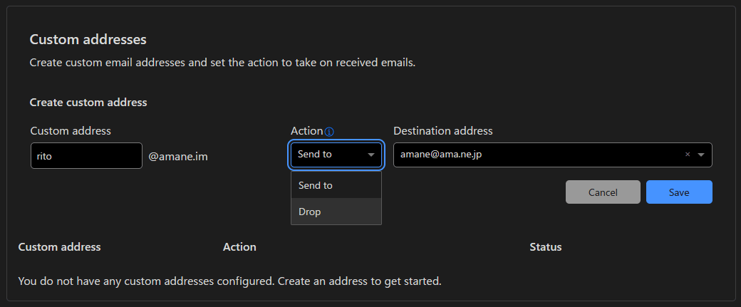The height and width of the screenshot is (307, 741).
Task: Click the amane@ama.ne.jp destination field
Action: pyautogui.click(x=534, y=155)
